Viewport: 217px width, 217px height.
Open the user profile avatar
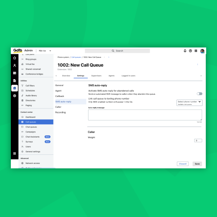[202, 51]
